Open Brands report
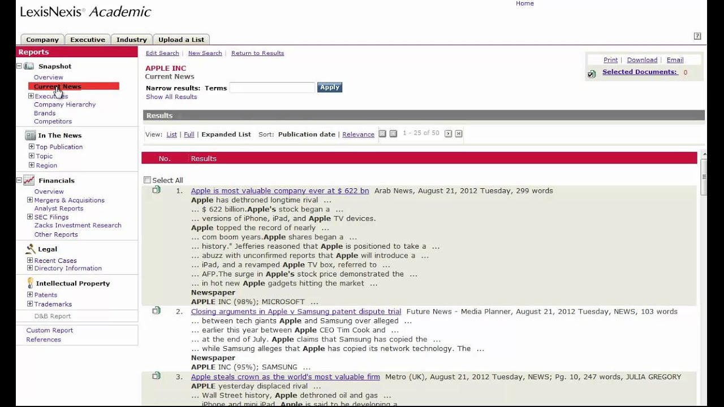 point(45,113)
